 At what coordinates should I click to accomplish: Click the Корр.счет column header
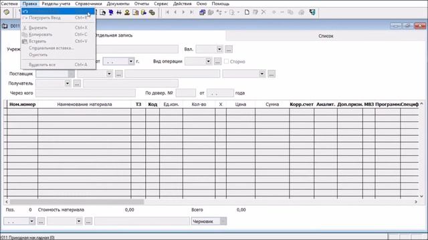pos(302,104)
